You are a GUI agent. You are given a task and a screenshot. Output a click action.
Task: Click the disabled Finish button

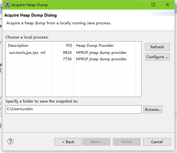(127, 142)
